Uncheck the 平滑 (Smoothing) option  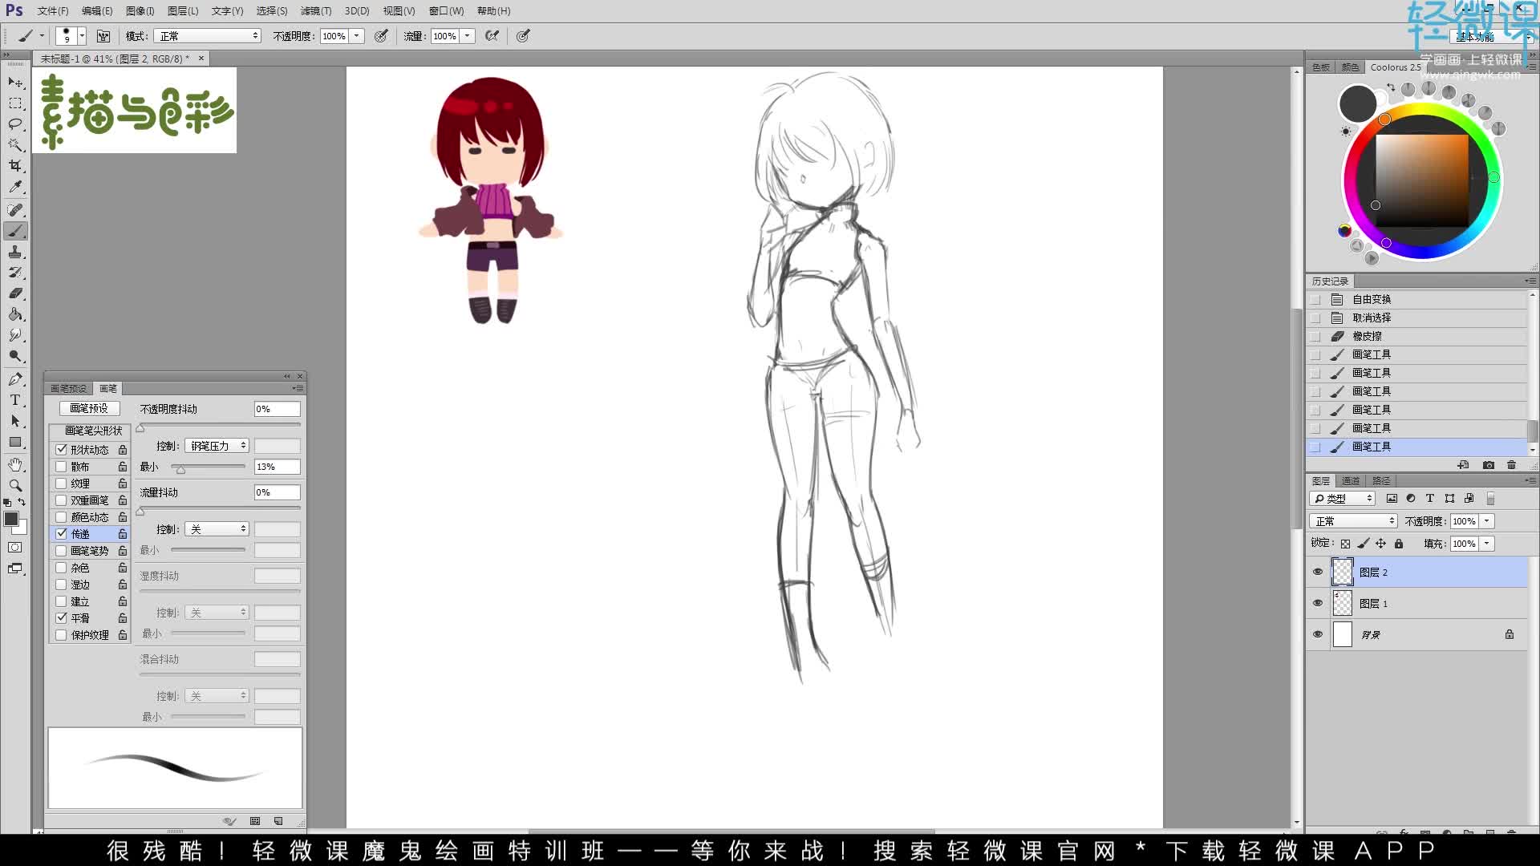coord(61,618)
